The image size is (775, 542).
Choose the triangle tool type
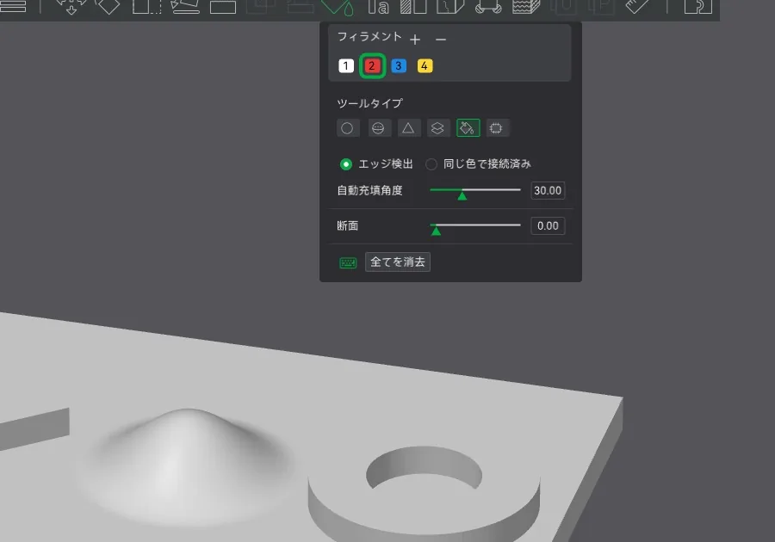(408, 128)
